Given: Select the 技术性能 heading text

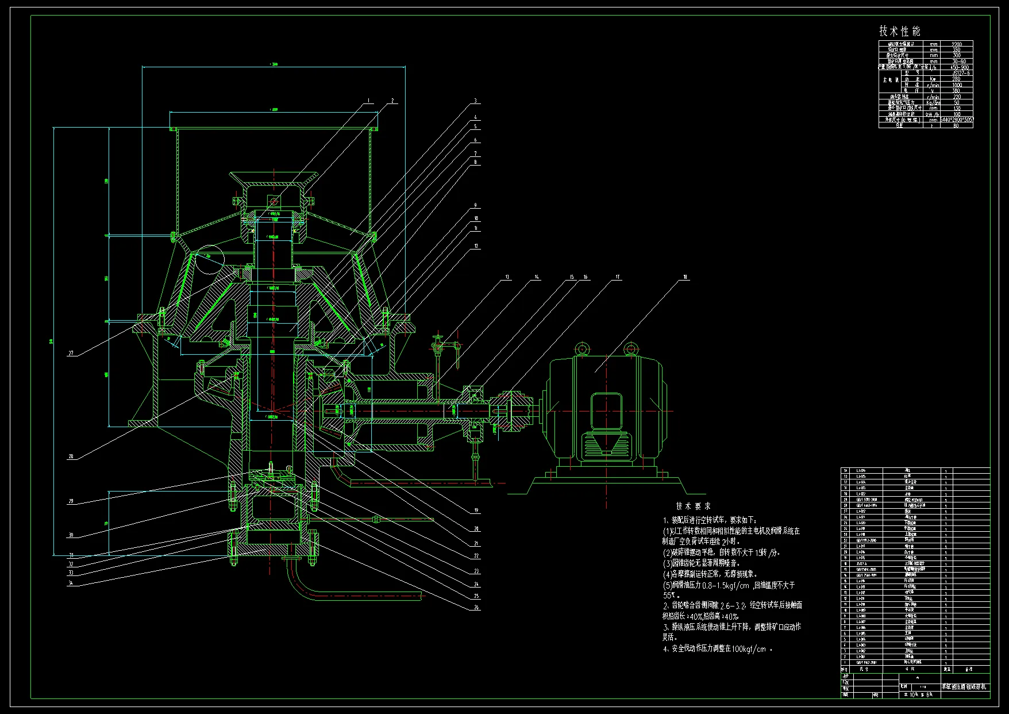Looking at the screenshot, I should (900, 31).
